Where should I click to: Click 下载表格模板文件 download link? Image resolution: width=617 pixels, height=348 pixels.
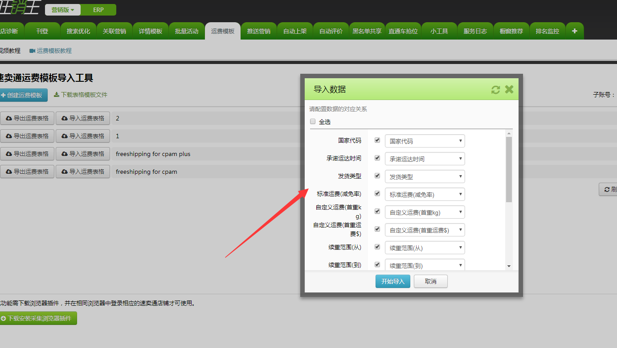click(81, 95)
